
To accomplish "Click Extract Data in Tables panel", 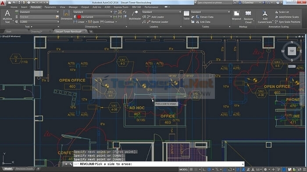I will [205, 17].
